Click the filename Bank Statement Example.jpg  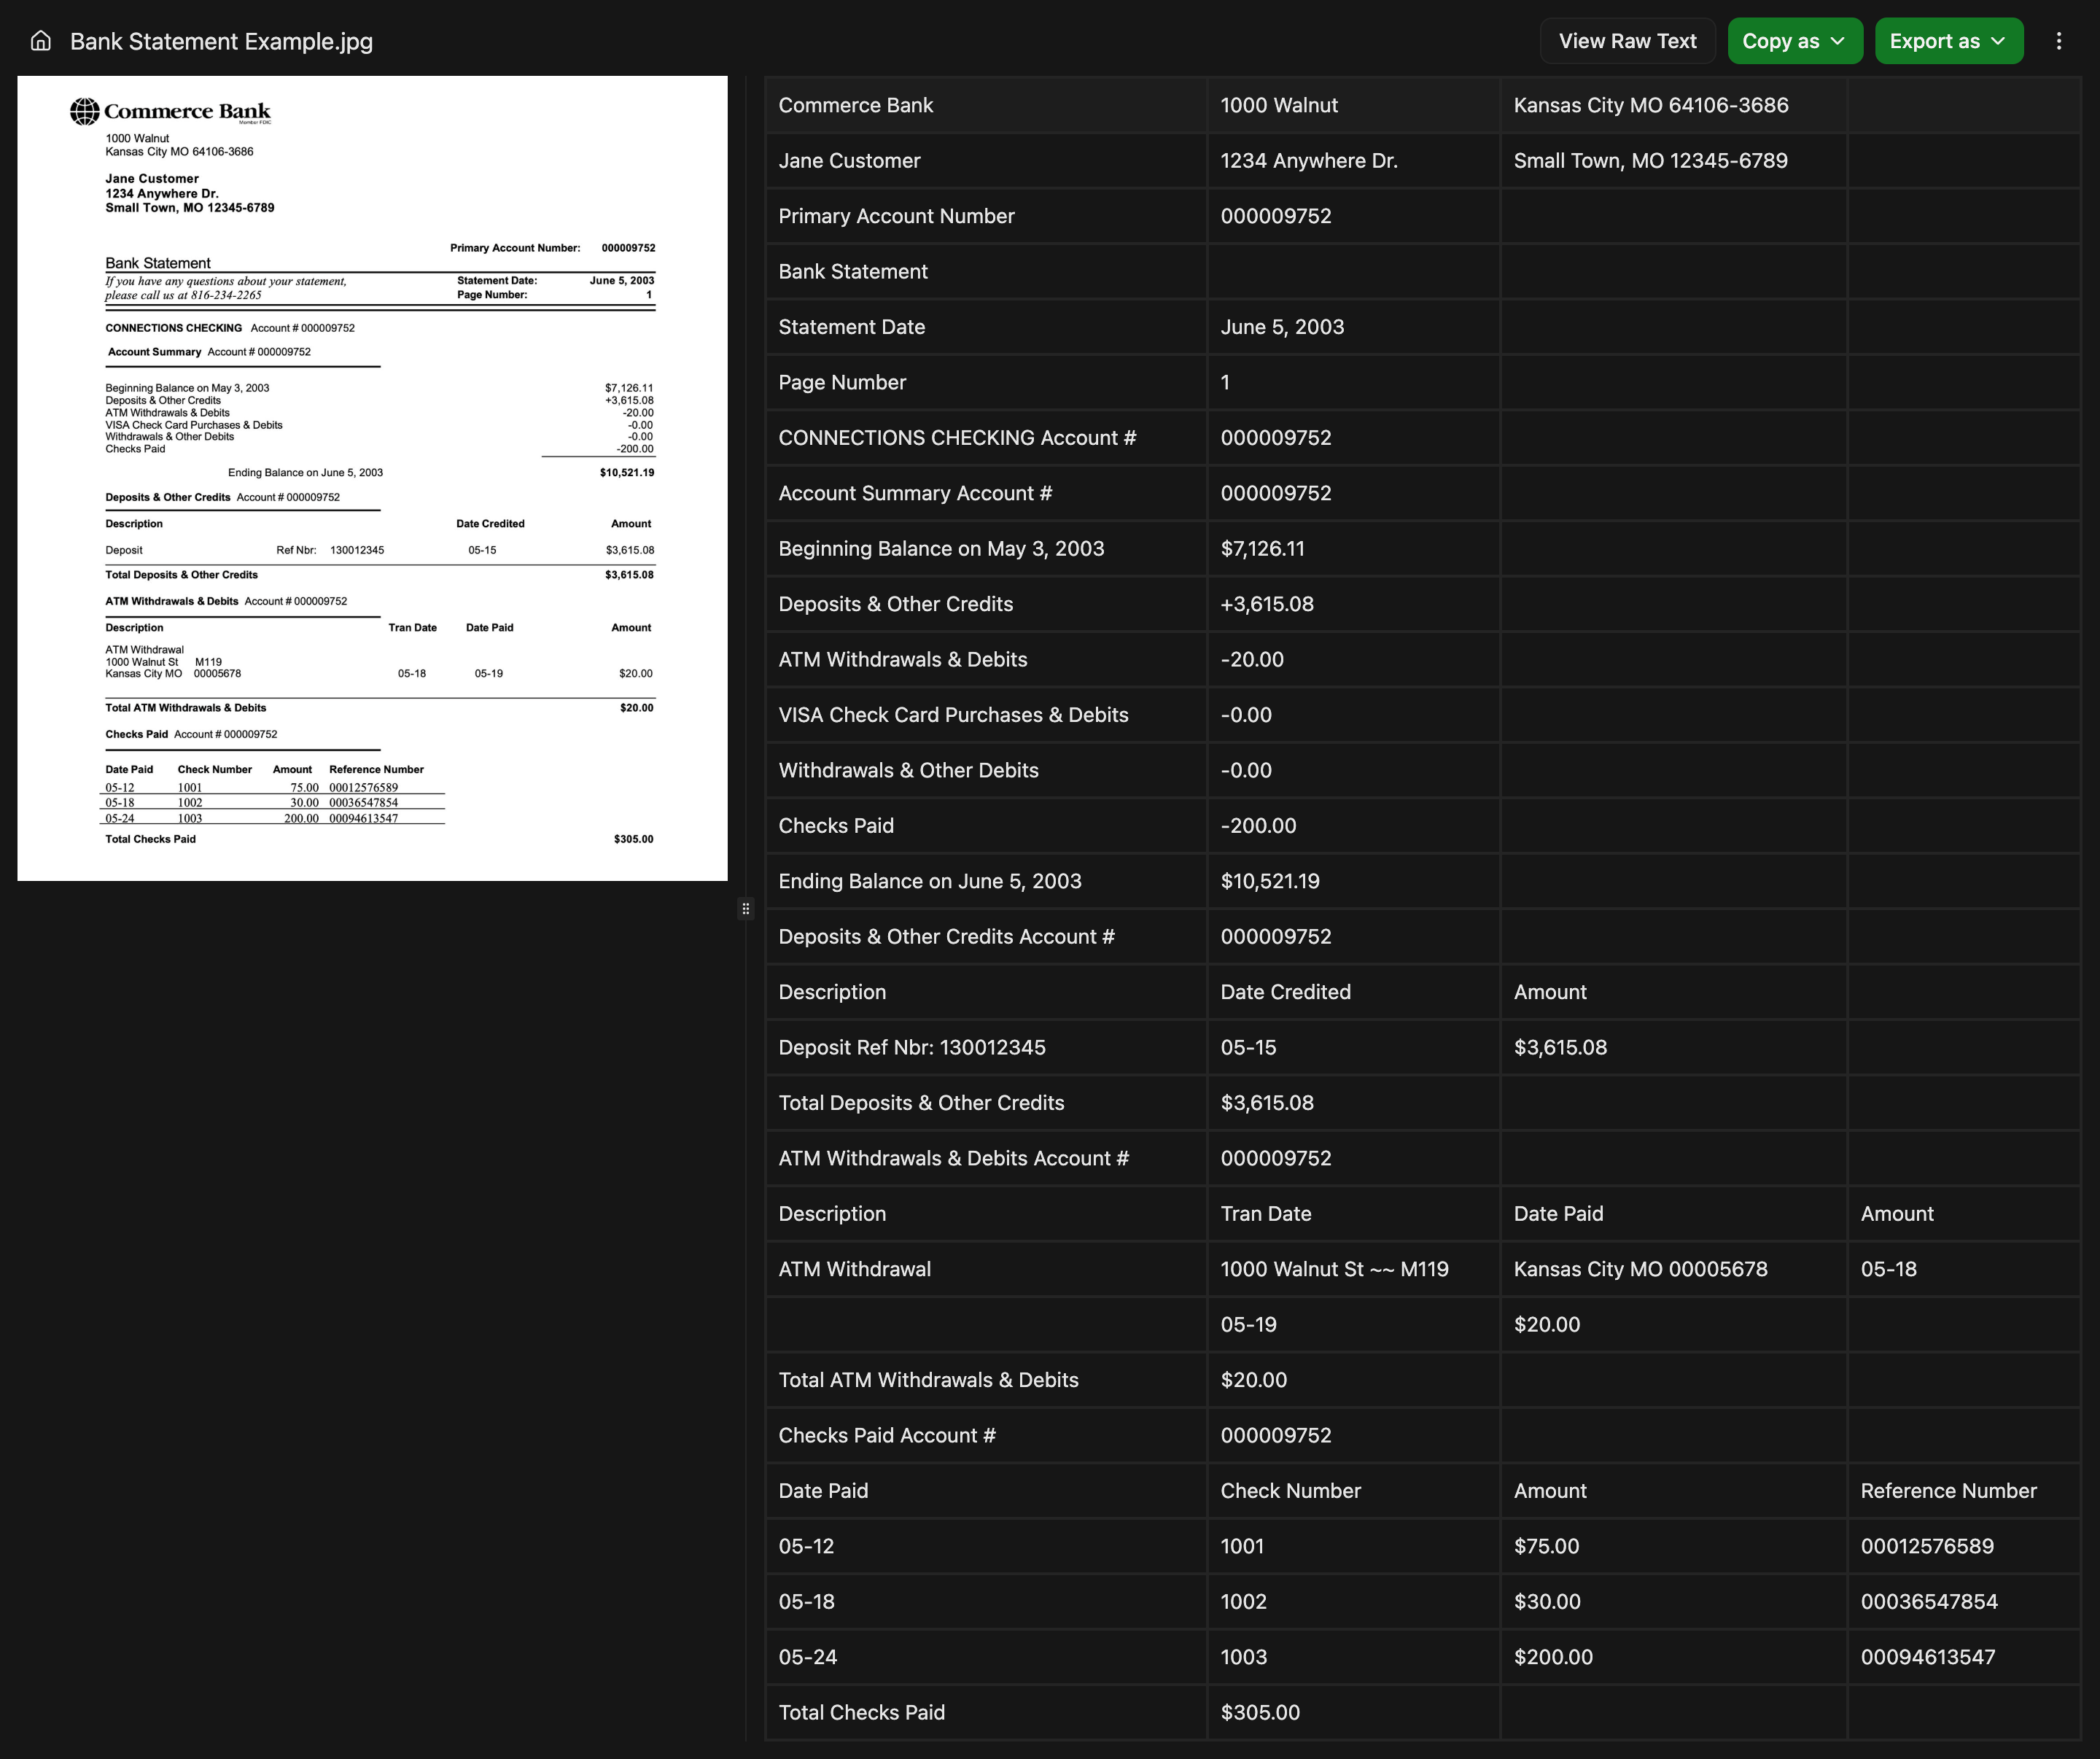click(221, 41)
